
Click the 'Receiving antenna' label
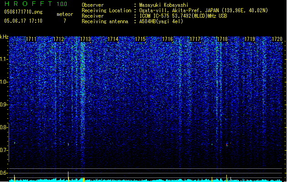point(105,21)
